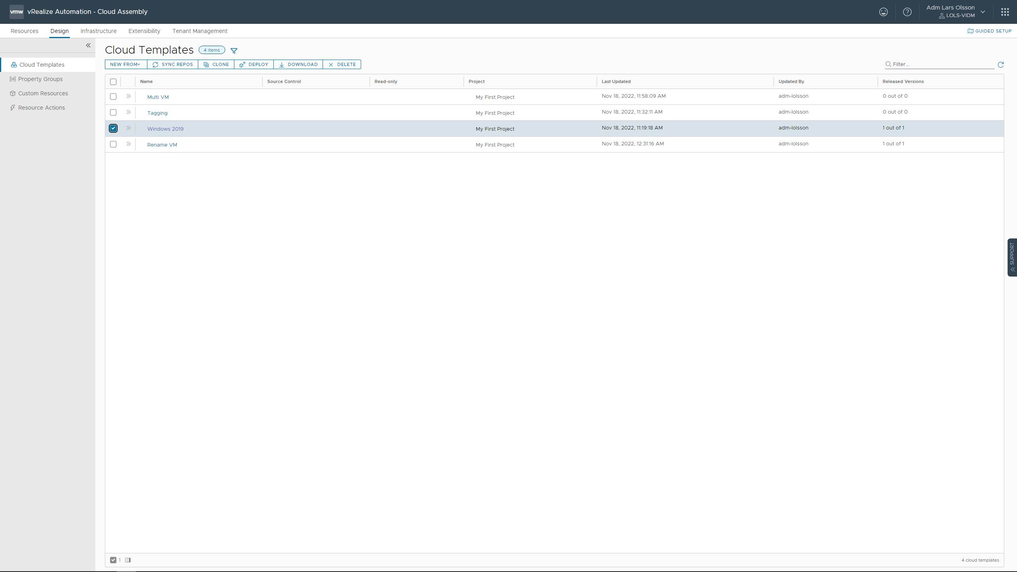Switch to the Design tab
This screenshot has height=572, width=1017.
[x=60, y=31]
